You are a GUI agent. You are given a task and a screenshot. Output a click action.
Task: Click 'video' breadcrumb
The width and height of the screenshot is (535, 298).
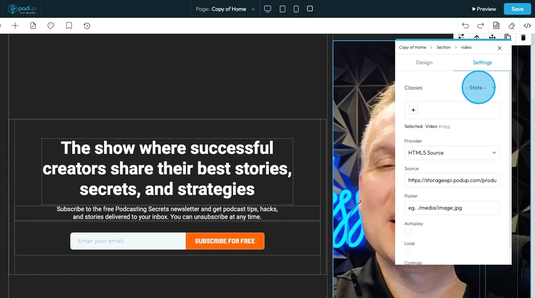click(466, 47)
